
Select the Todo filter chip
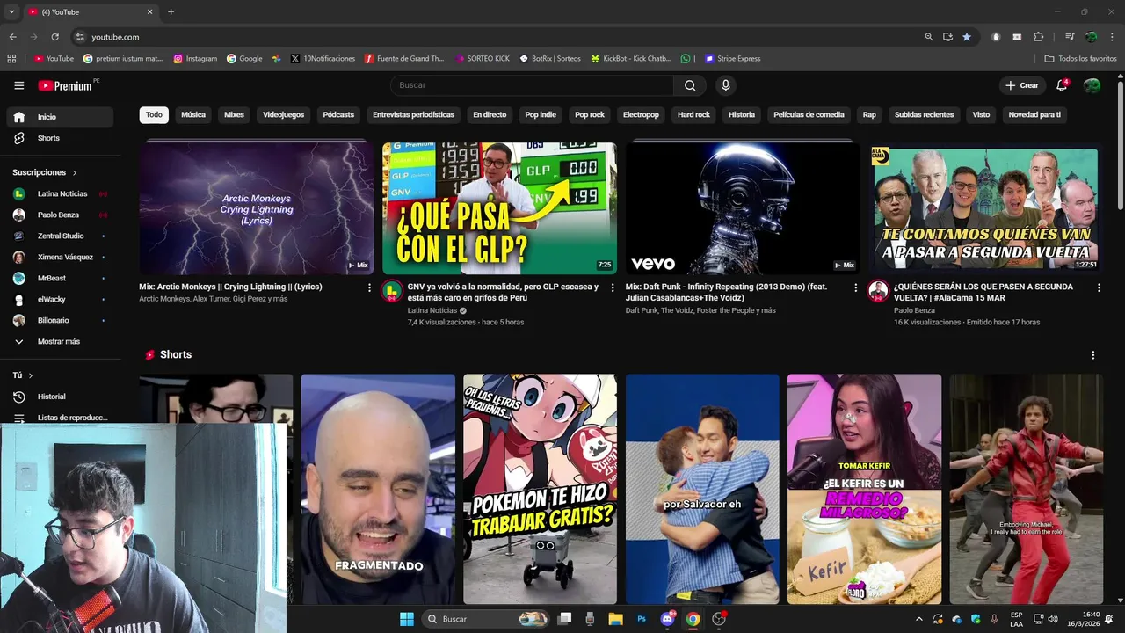[x=154, y=114]
